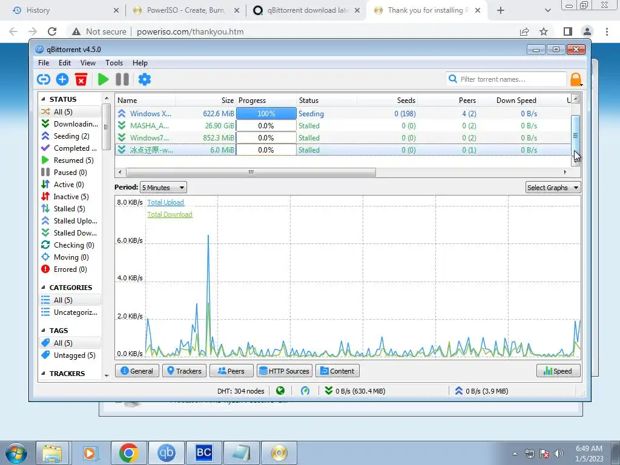Switch to the Trackers tab
The height and width of the screenshot is (465, 620).
tap(184, 371)
